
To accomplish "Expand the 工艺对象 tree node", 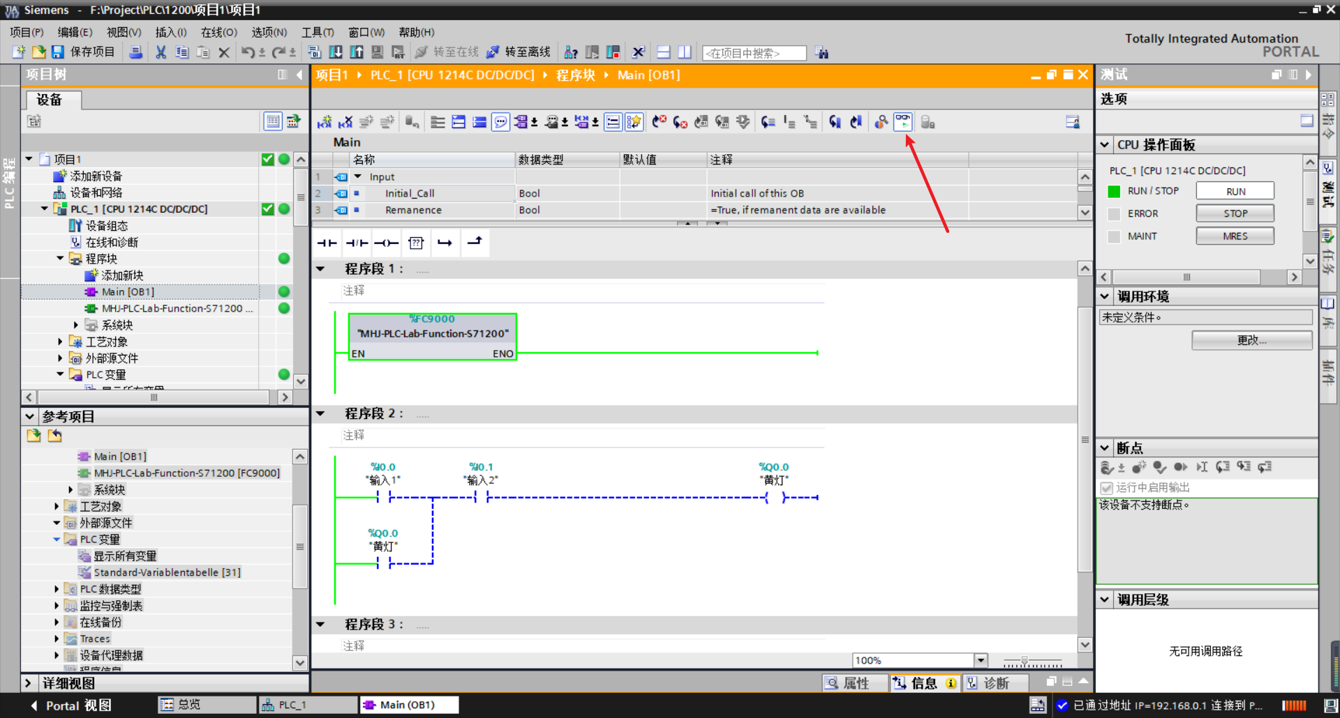I will coord(59,341).
